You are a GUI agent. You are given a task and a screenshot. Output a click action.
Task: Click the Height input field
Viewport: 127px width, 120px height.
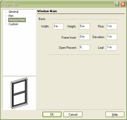84,26
